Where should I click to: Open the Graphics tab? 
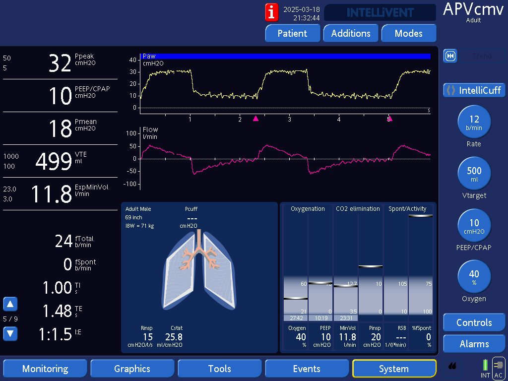coord(132,369)
